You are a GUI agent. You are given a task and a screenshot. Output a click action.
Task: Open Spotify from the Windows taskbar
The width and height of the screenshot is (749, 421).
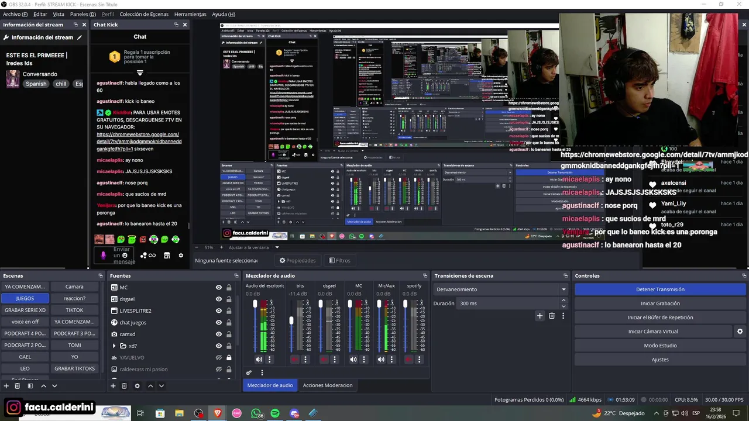pos(275,413)
